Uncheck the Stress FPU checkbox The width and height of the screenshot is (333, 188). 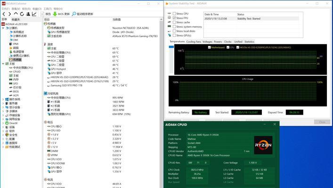[x=174, y=18]
